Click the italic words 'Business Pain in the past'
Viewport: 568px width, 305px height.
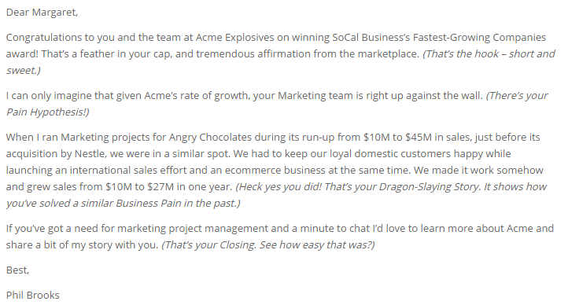tap(176, 204)
